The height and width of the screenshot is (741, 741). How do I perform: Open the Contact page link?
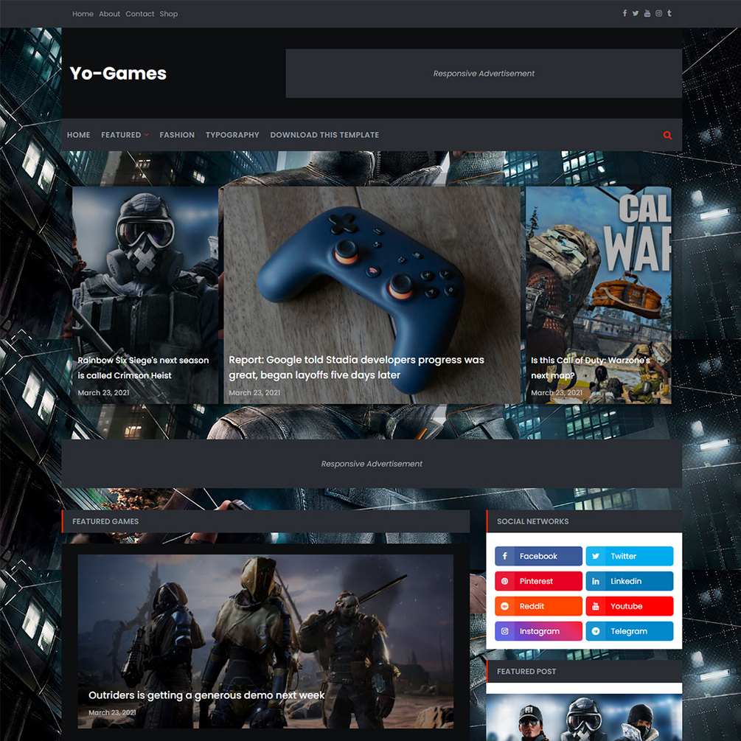pos(140,14)
